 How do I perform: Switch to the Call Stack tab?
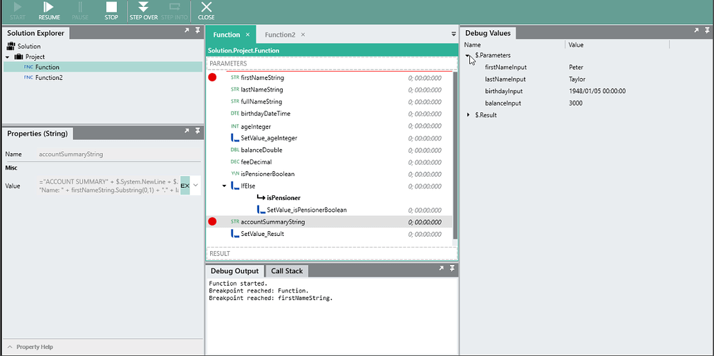[x=286, y=271]
